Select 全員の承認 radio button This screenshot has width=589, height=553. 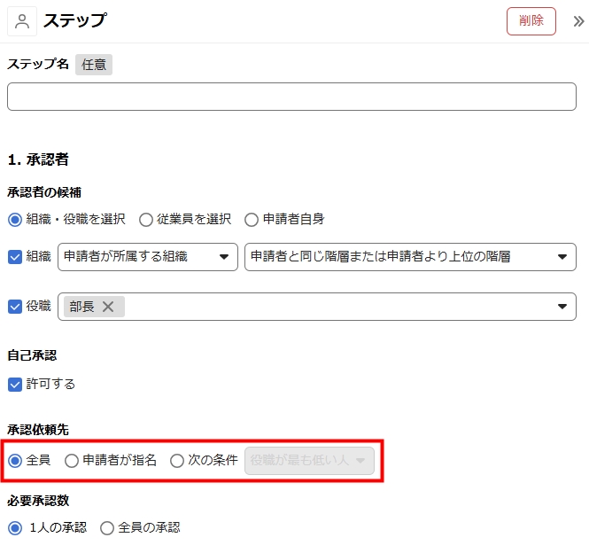107,528
